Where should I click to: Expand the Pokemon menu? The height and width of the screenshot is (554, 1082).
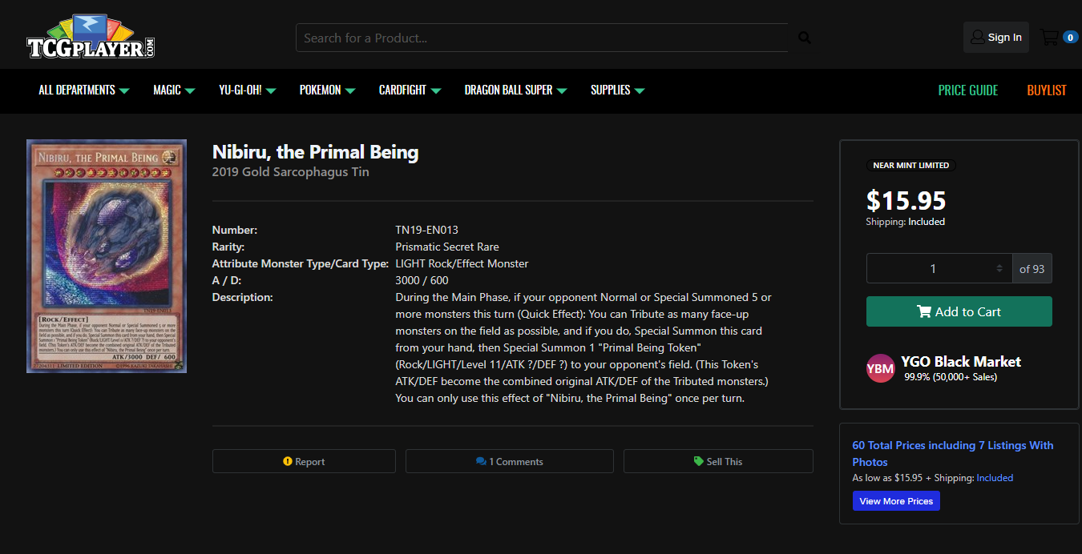328,90
